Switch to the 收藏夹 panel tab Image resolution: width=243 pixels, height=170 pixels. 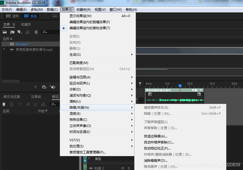tap(26, 24)
